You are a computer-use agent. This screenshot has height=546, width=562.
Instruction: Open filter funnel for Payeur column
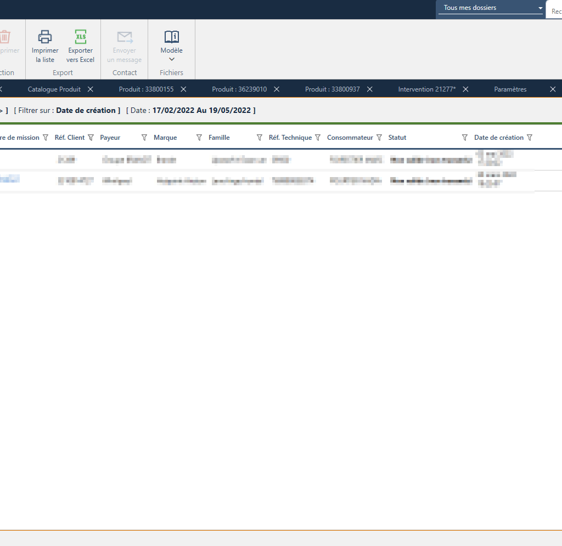[x=144, y=138]
